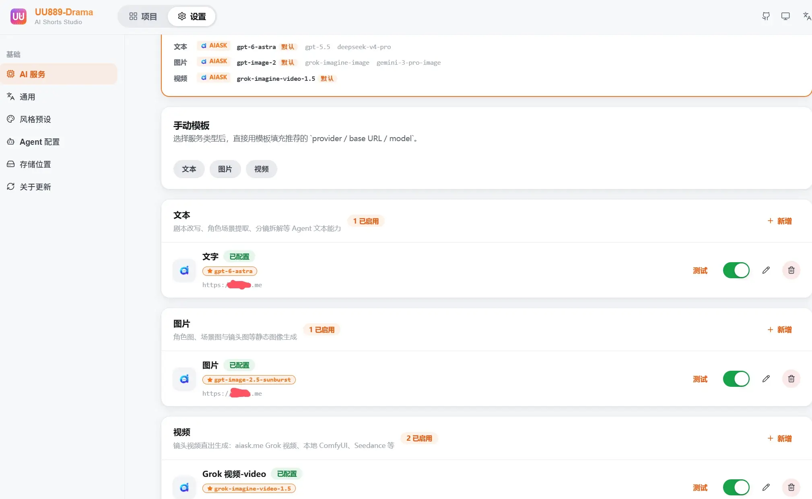The image size is (812, 499).
Task: Click the language translate icon in header
Action: coord(807,16)
